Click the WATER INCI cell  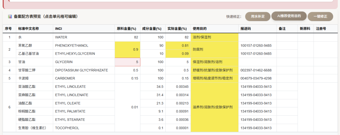coord(84,37)
